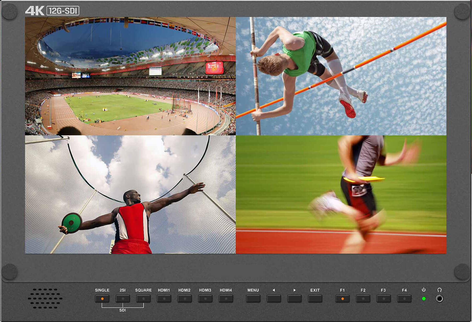Select the HDMI2 input button
The image size is (472, 322).
click(185, 299)
